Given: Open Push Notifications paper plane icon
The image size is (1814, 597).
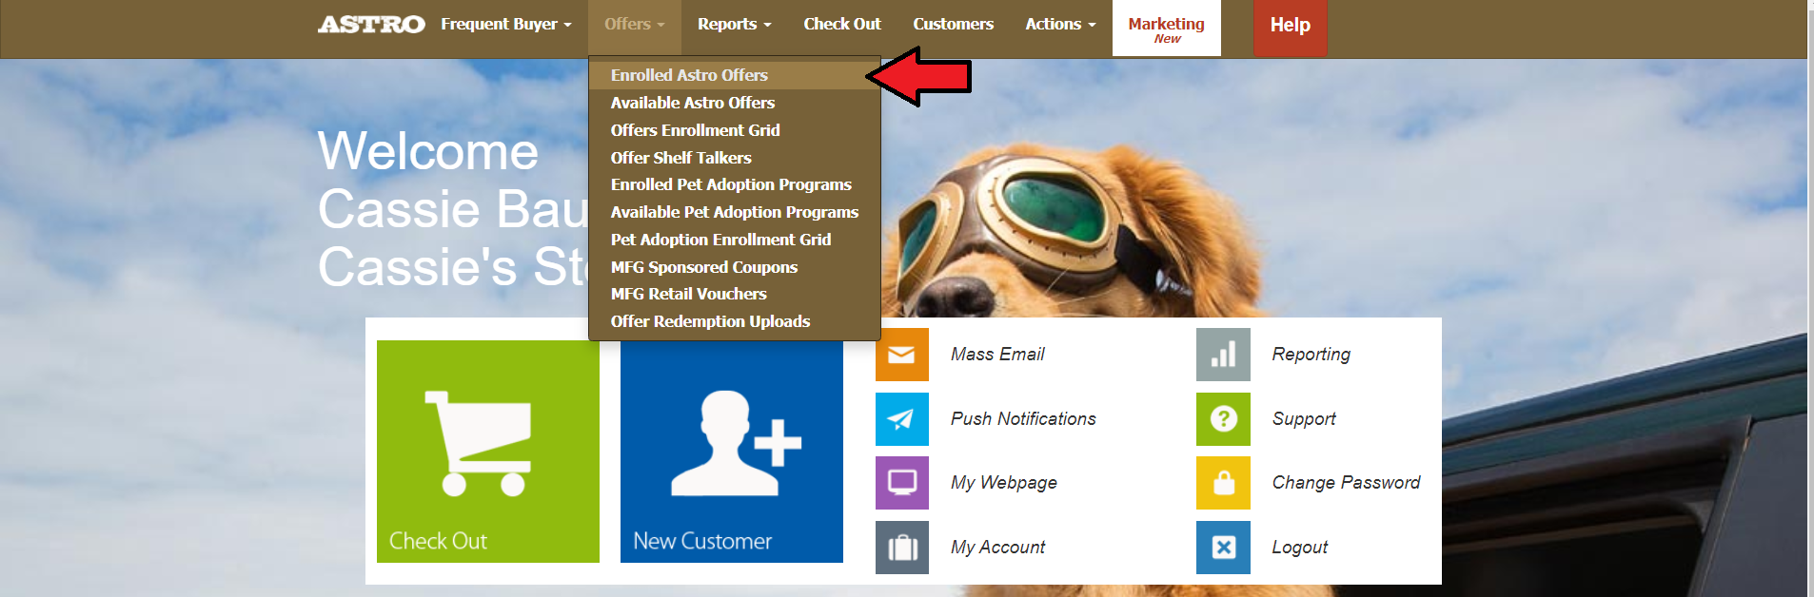Looking at the screenshot, I should [x=901, y=419].
